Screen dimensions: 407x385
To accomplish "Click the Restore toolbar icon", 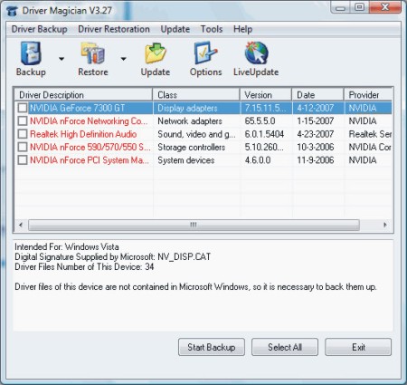I will tap(93, 53).
